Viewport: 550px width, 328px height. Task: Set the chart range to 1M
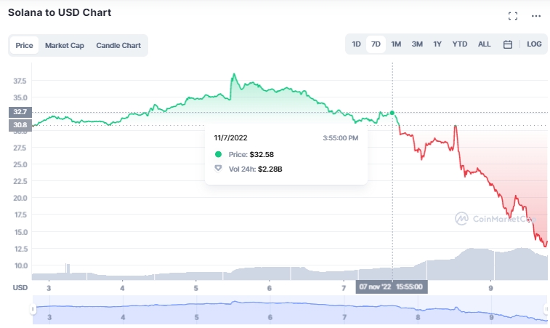396,44
